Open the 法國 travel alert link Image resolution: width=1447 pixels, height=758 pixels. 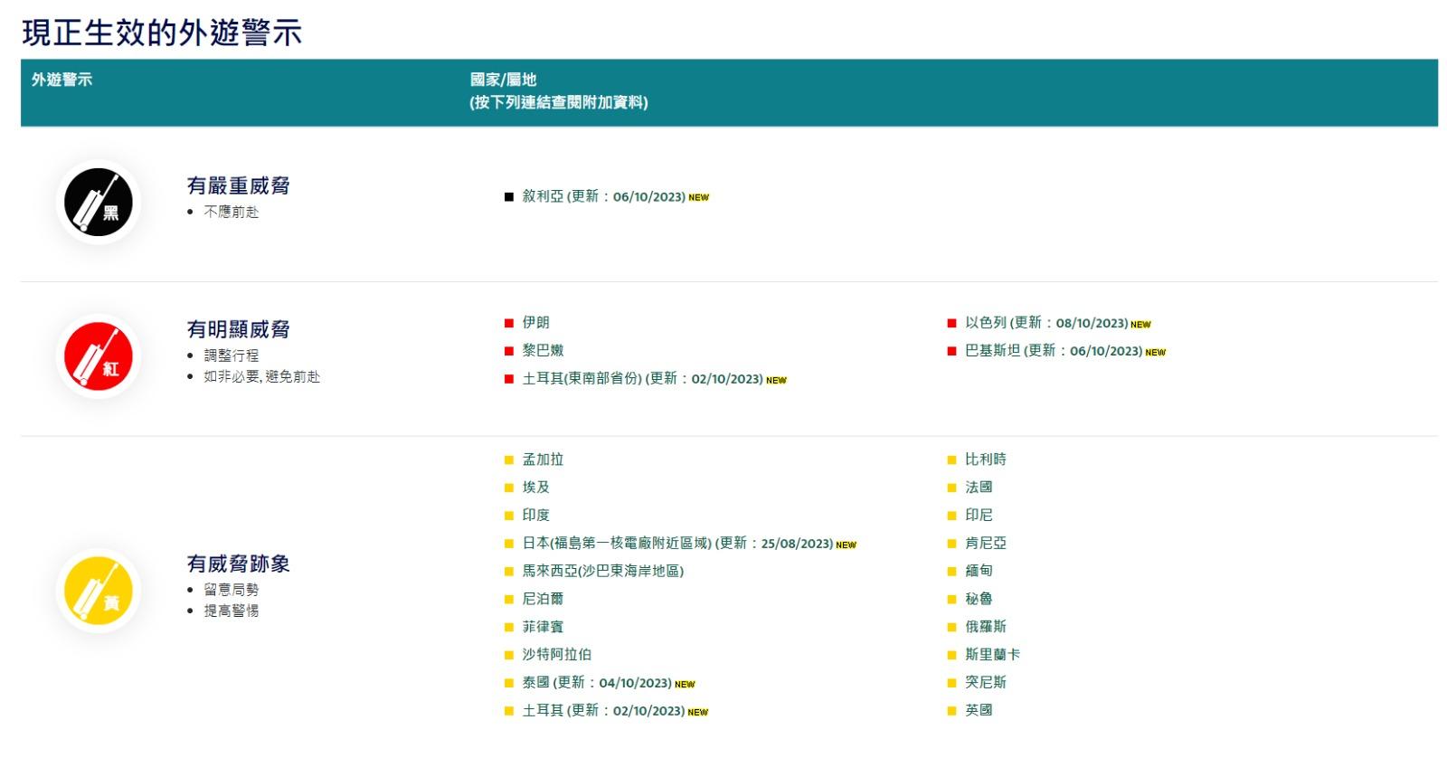979,487
